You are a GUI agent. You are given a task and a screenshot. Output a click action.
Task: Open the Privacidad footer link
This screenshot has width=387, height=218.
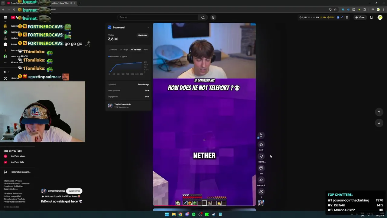click(x=18, y=193)
